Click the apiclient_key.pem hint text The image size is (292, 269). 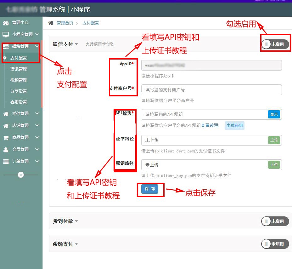point(186,175)
